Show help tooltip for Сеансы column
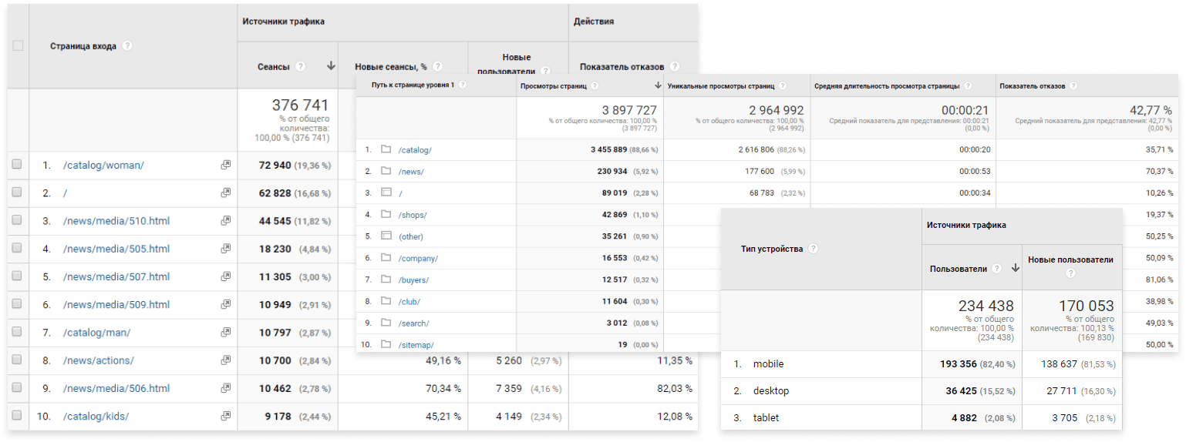This screenshot has height=442, width=1186. tap(301, 67)
